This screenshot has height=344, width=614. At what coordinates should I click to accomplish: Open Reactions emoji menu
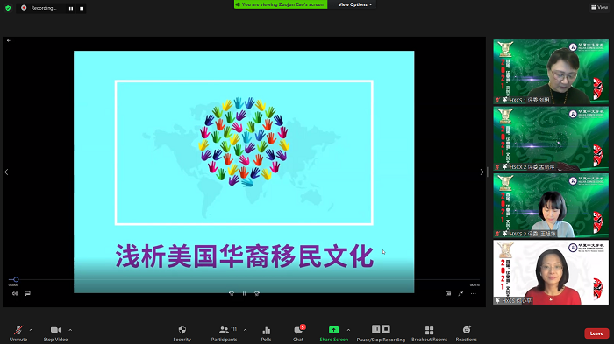click(467, 333)
